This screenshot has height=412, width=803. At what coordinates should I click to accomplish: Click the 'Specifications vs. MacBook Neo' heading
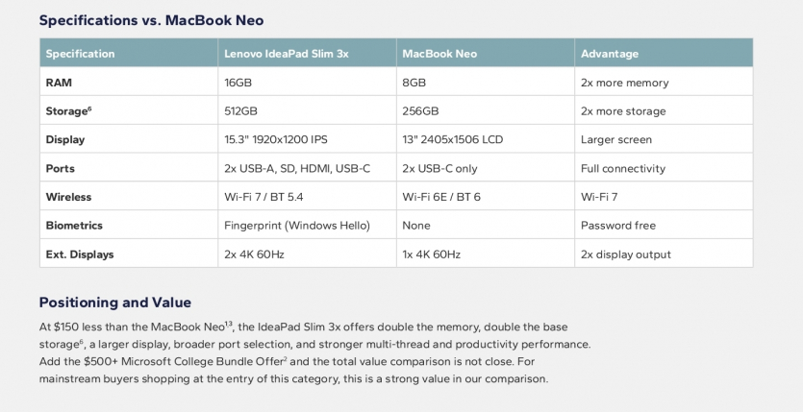[152, 20]
